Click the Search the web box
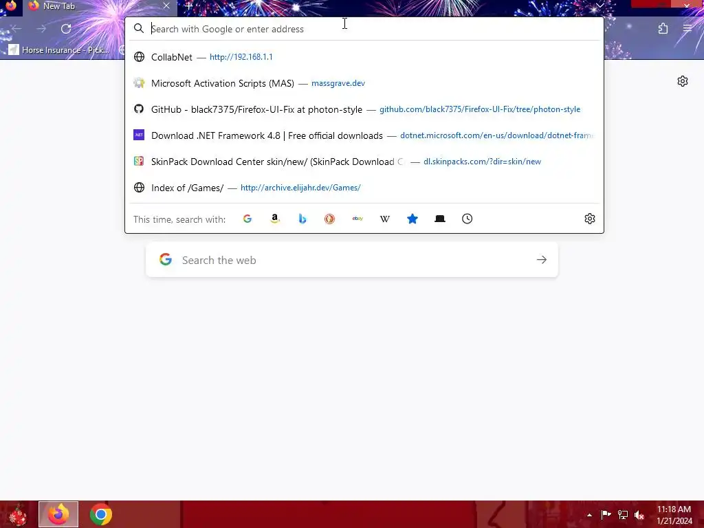704x528 pixels. pyautogui.click(x=352, y=260)
